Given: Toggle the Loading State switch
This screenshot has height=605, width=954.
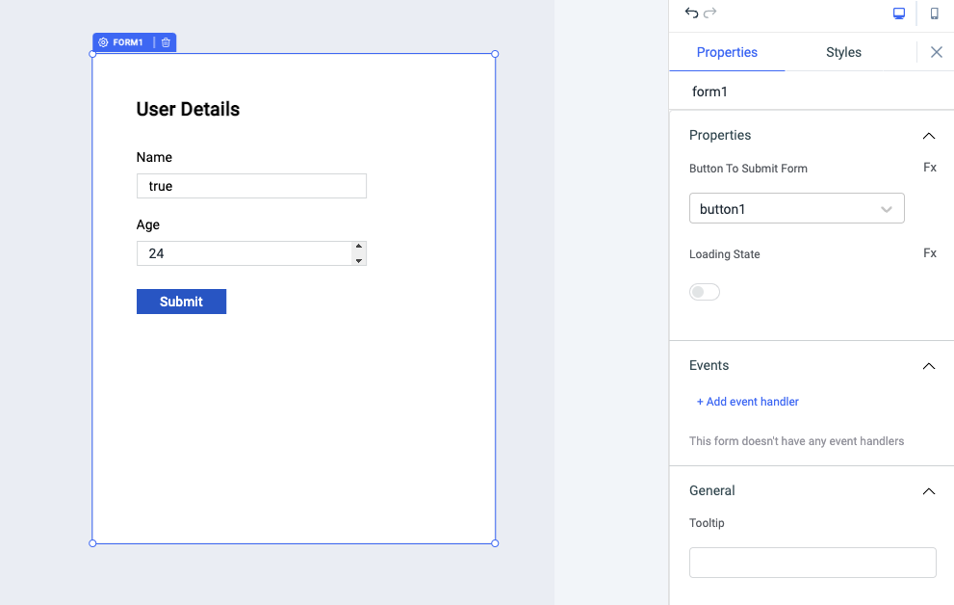Looking at the screenshot, I should (705, 292).
